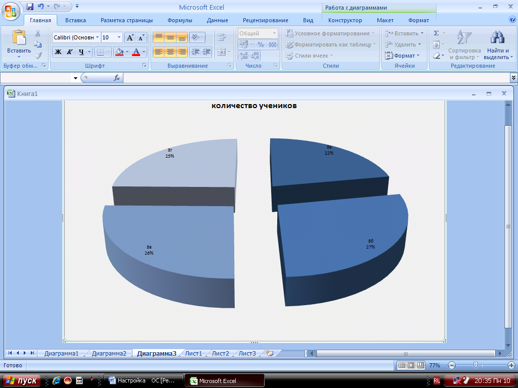Click the Format Painter brush icon
This screenshot has width=518, height=388.
pos(38,55)
